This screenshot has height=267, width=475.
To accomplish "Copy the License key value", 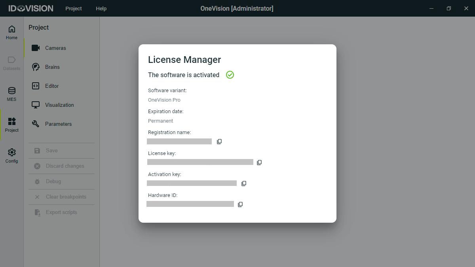I will [259, 162].
